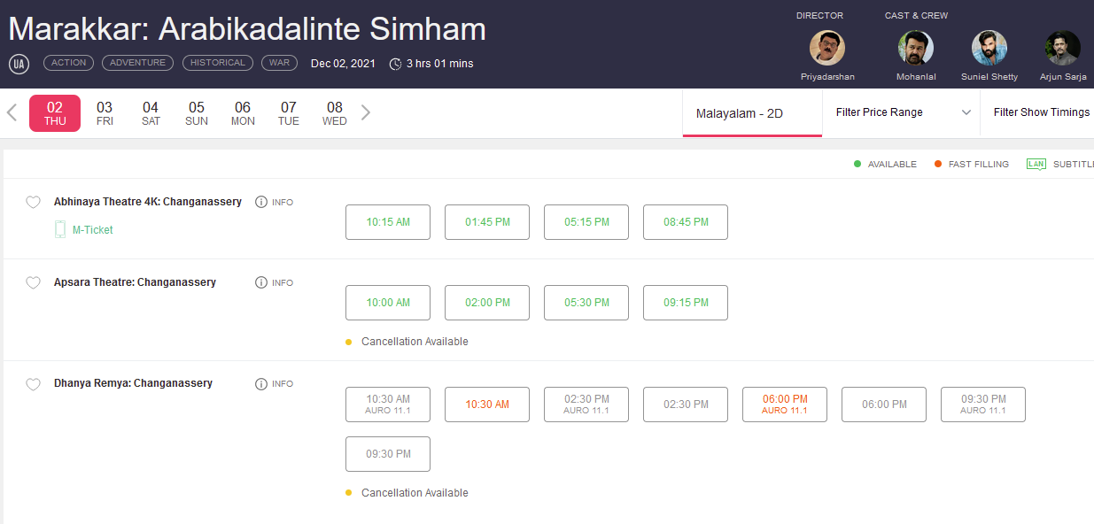Image resolution: width=1094 pixels, height=524 pixels.
Task: Click green AVAILABLE legend dot
Action: pos(857,164)
